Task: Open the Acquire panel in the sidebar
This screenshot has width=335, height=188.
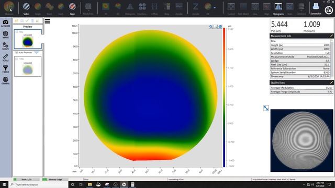Action: [6, 23]
